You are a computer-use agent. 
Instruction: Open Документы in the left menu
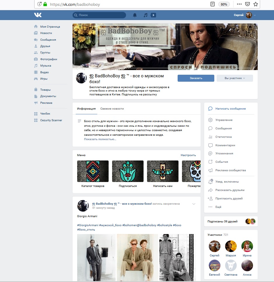[x=48, y=96]
